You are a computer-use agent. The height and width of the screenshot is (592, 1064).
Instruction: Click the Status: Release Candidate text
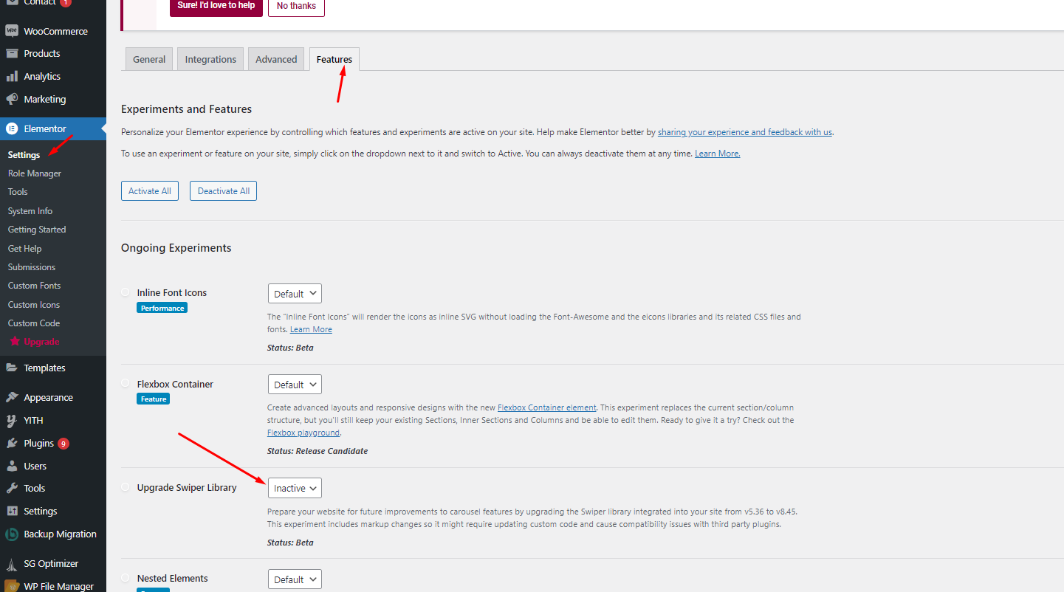[318, 451]
